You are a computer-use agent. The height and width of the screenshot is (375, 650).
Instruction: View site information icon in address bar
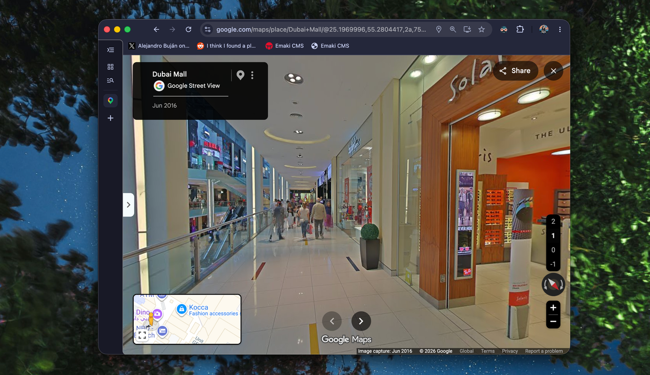pyautogui.click(x=207, y=29)
